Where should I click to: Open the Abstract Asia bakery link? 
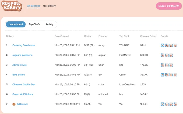(19, 65)
